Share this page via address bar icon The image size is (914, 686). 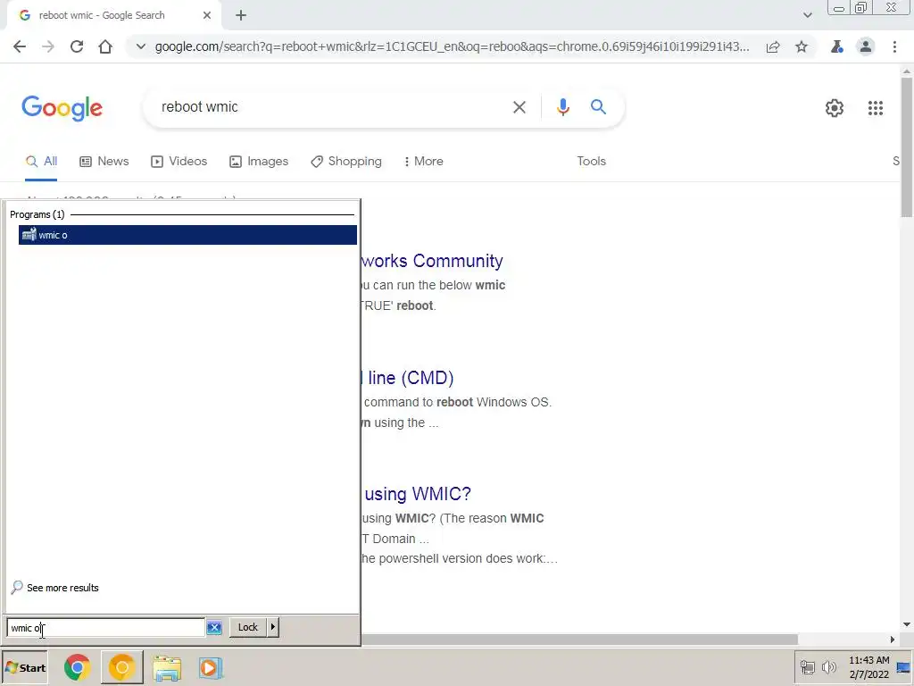(x=773, y=46)
